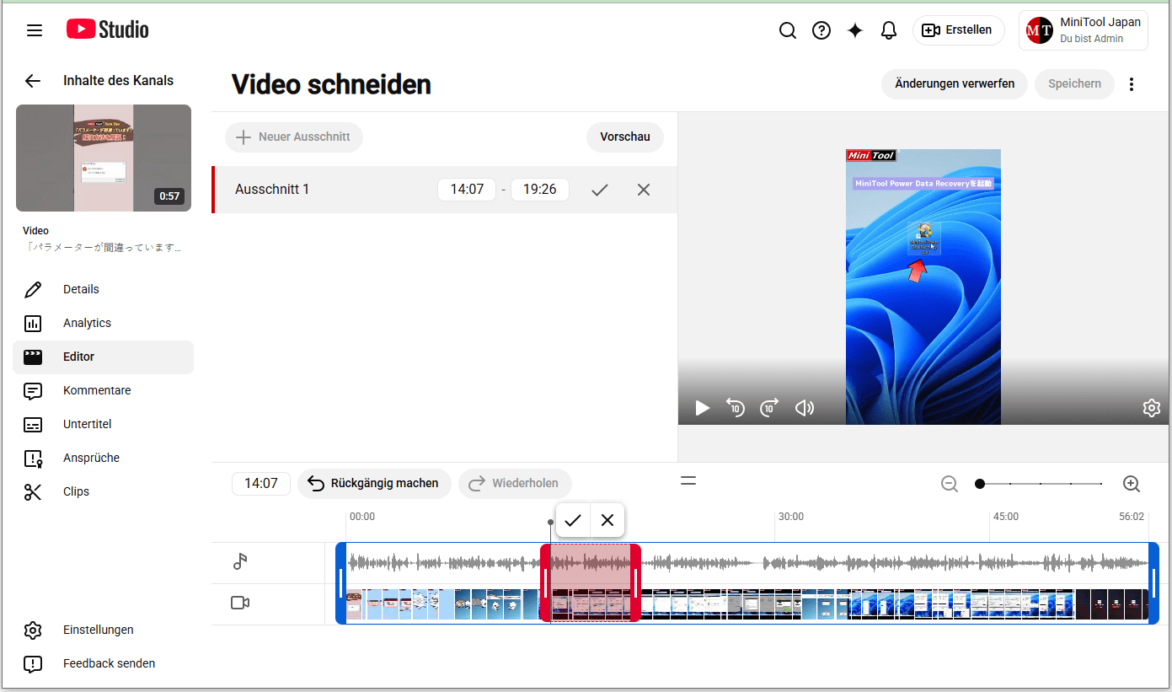Click Änderungen verwerfen button
The image size is (1172, 692).
pos(955,83)
